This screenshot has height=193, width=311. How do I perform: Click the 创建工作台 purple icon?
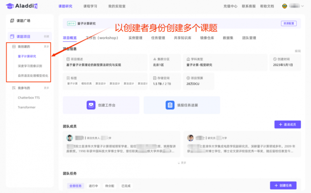pyautogui.click(x=90, y=105)
